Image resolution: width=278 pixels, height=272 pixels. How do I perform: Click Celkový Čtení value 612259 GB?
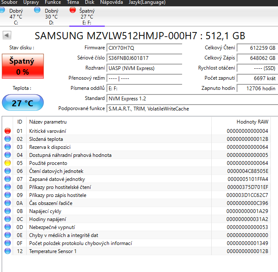pos(257,48)
